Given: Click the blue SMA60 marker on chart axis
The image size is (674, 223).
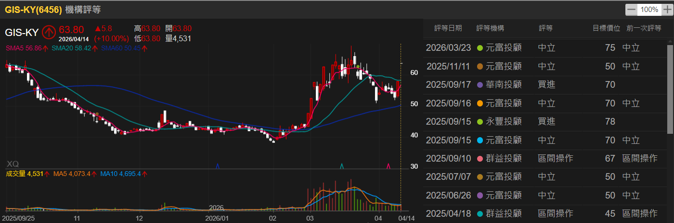Looking at the screenshot, I should pyautogui.click(x=218, y=166).
